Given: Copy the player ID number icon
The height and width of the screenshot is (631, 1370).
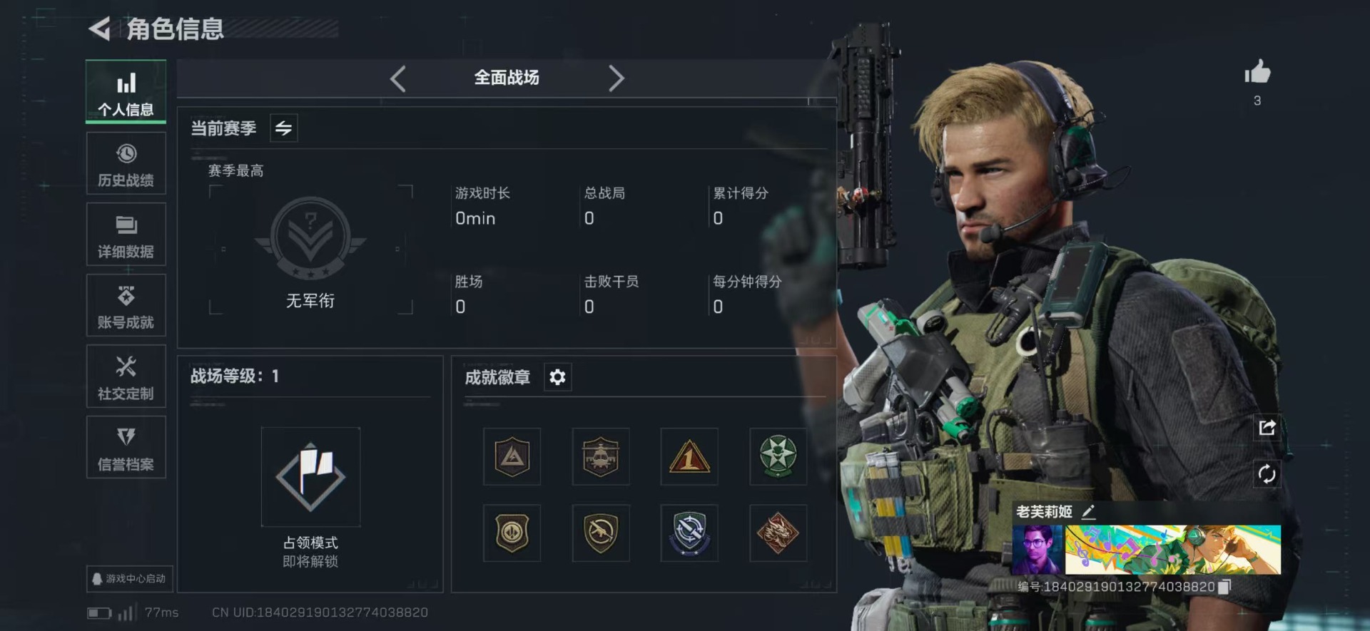Looking at the screenshot, I should [x=1224, y=587].
